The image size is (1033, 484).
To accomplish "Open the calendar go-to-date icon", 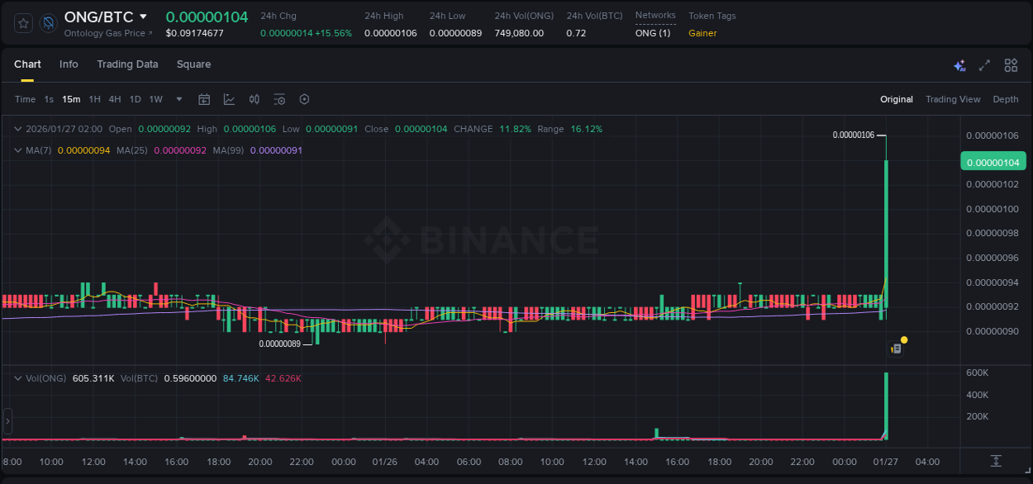I will click(204, 99).
